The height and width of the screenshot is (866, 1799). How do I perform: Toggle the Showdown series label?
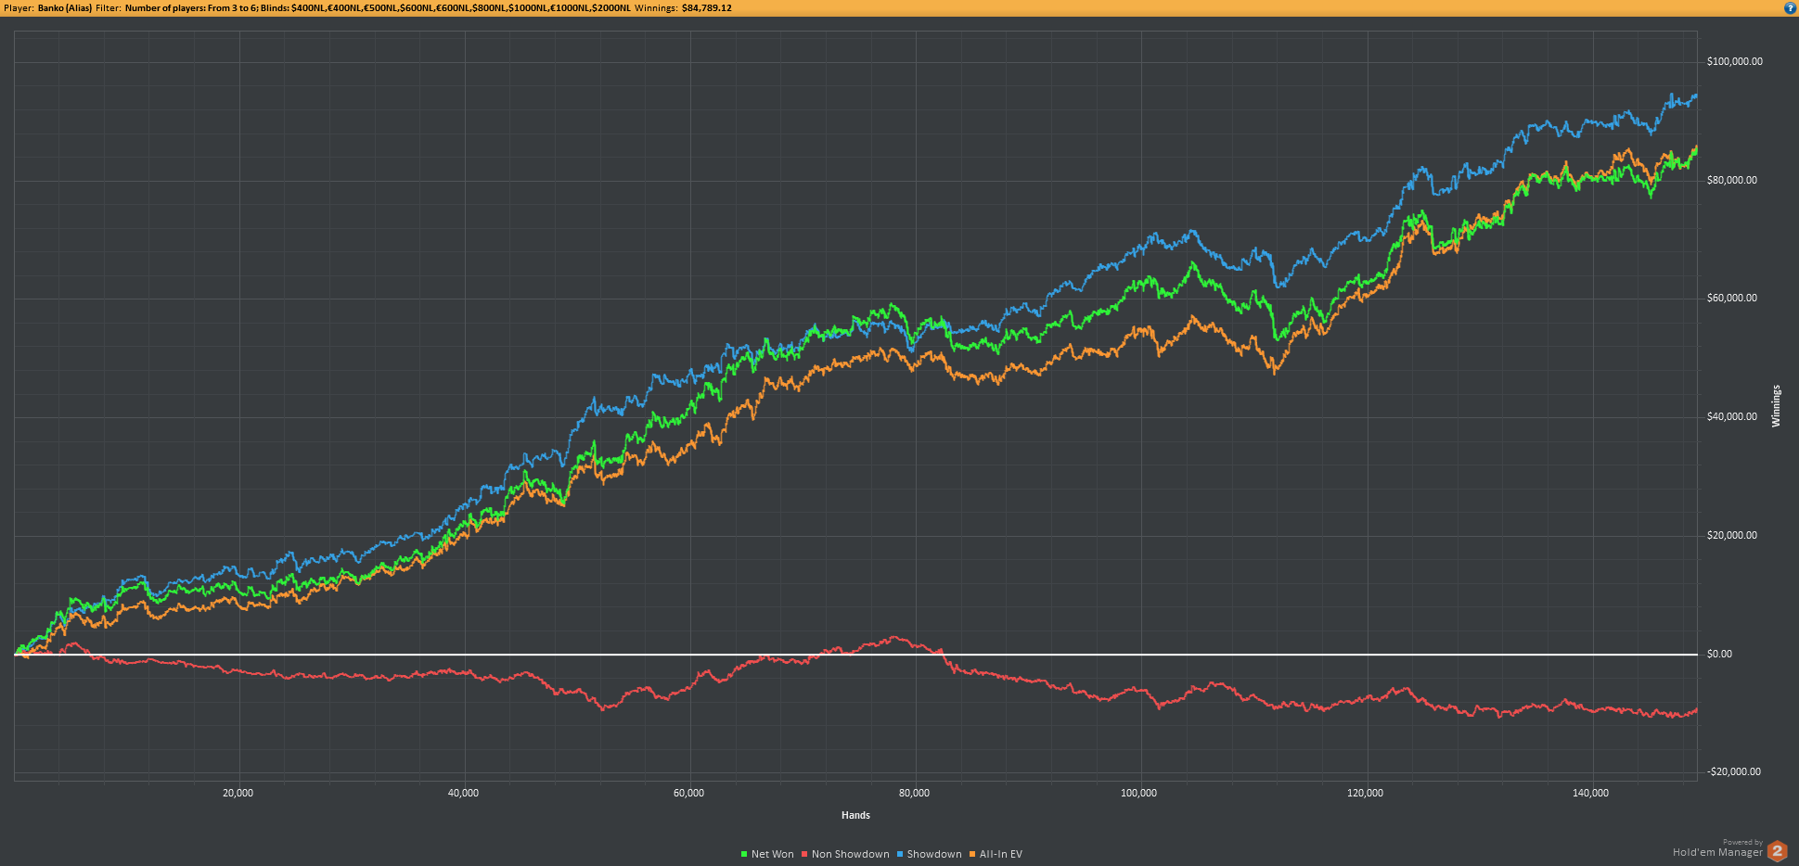pos(933,854)
